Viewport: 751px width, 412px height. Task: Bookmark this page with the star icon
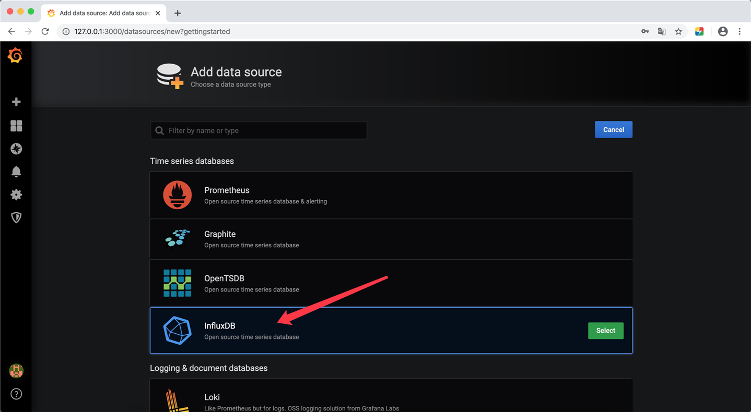(x=678, y=31)
